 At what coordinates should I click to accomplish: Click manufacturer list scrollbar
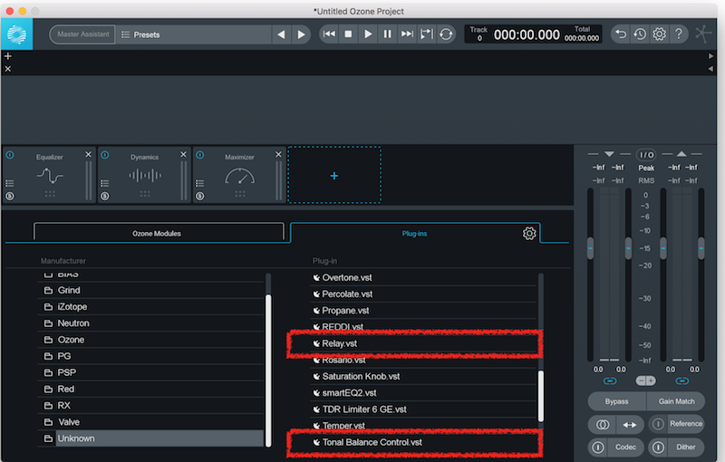point(268,370)
